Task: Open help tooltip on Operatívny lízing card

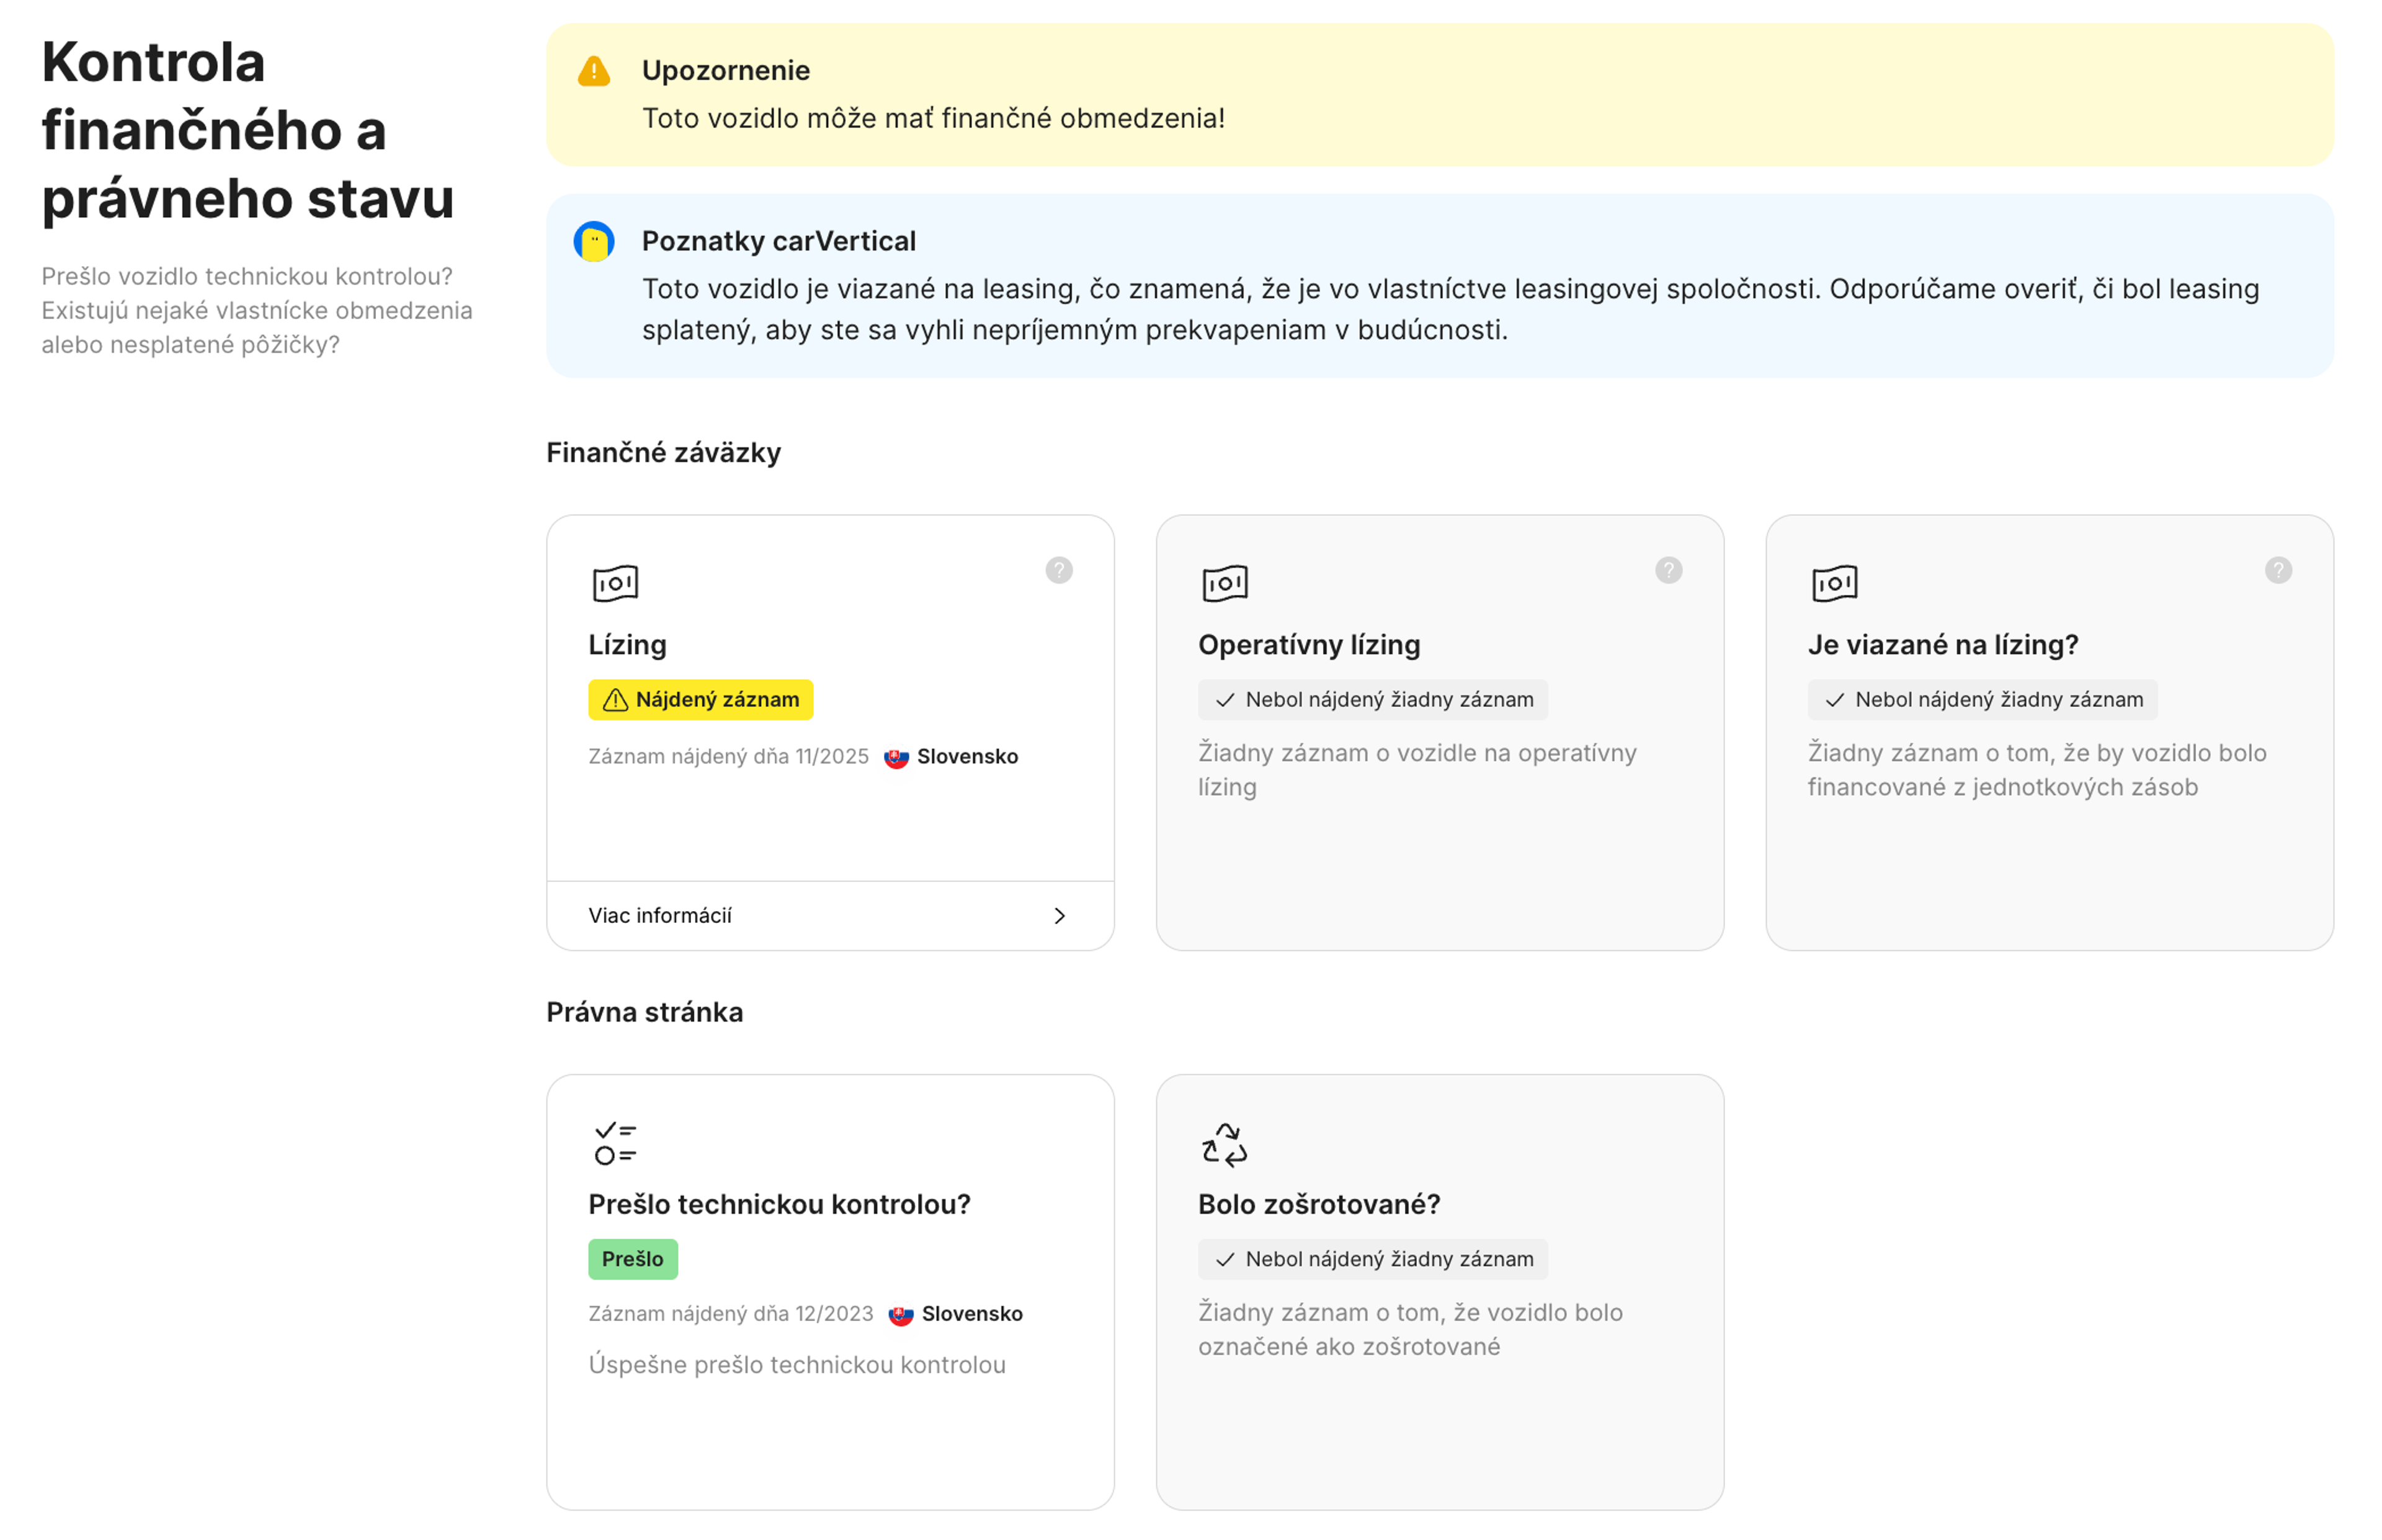Action: 1668,570
